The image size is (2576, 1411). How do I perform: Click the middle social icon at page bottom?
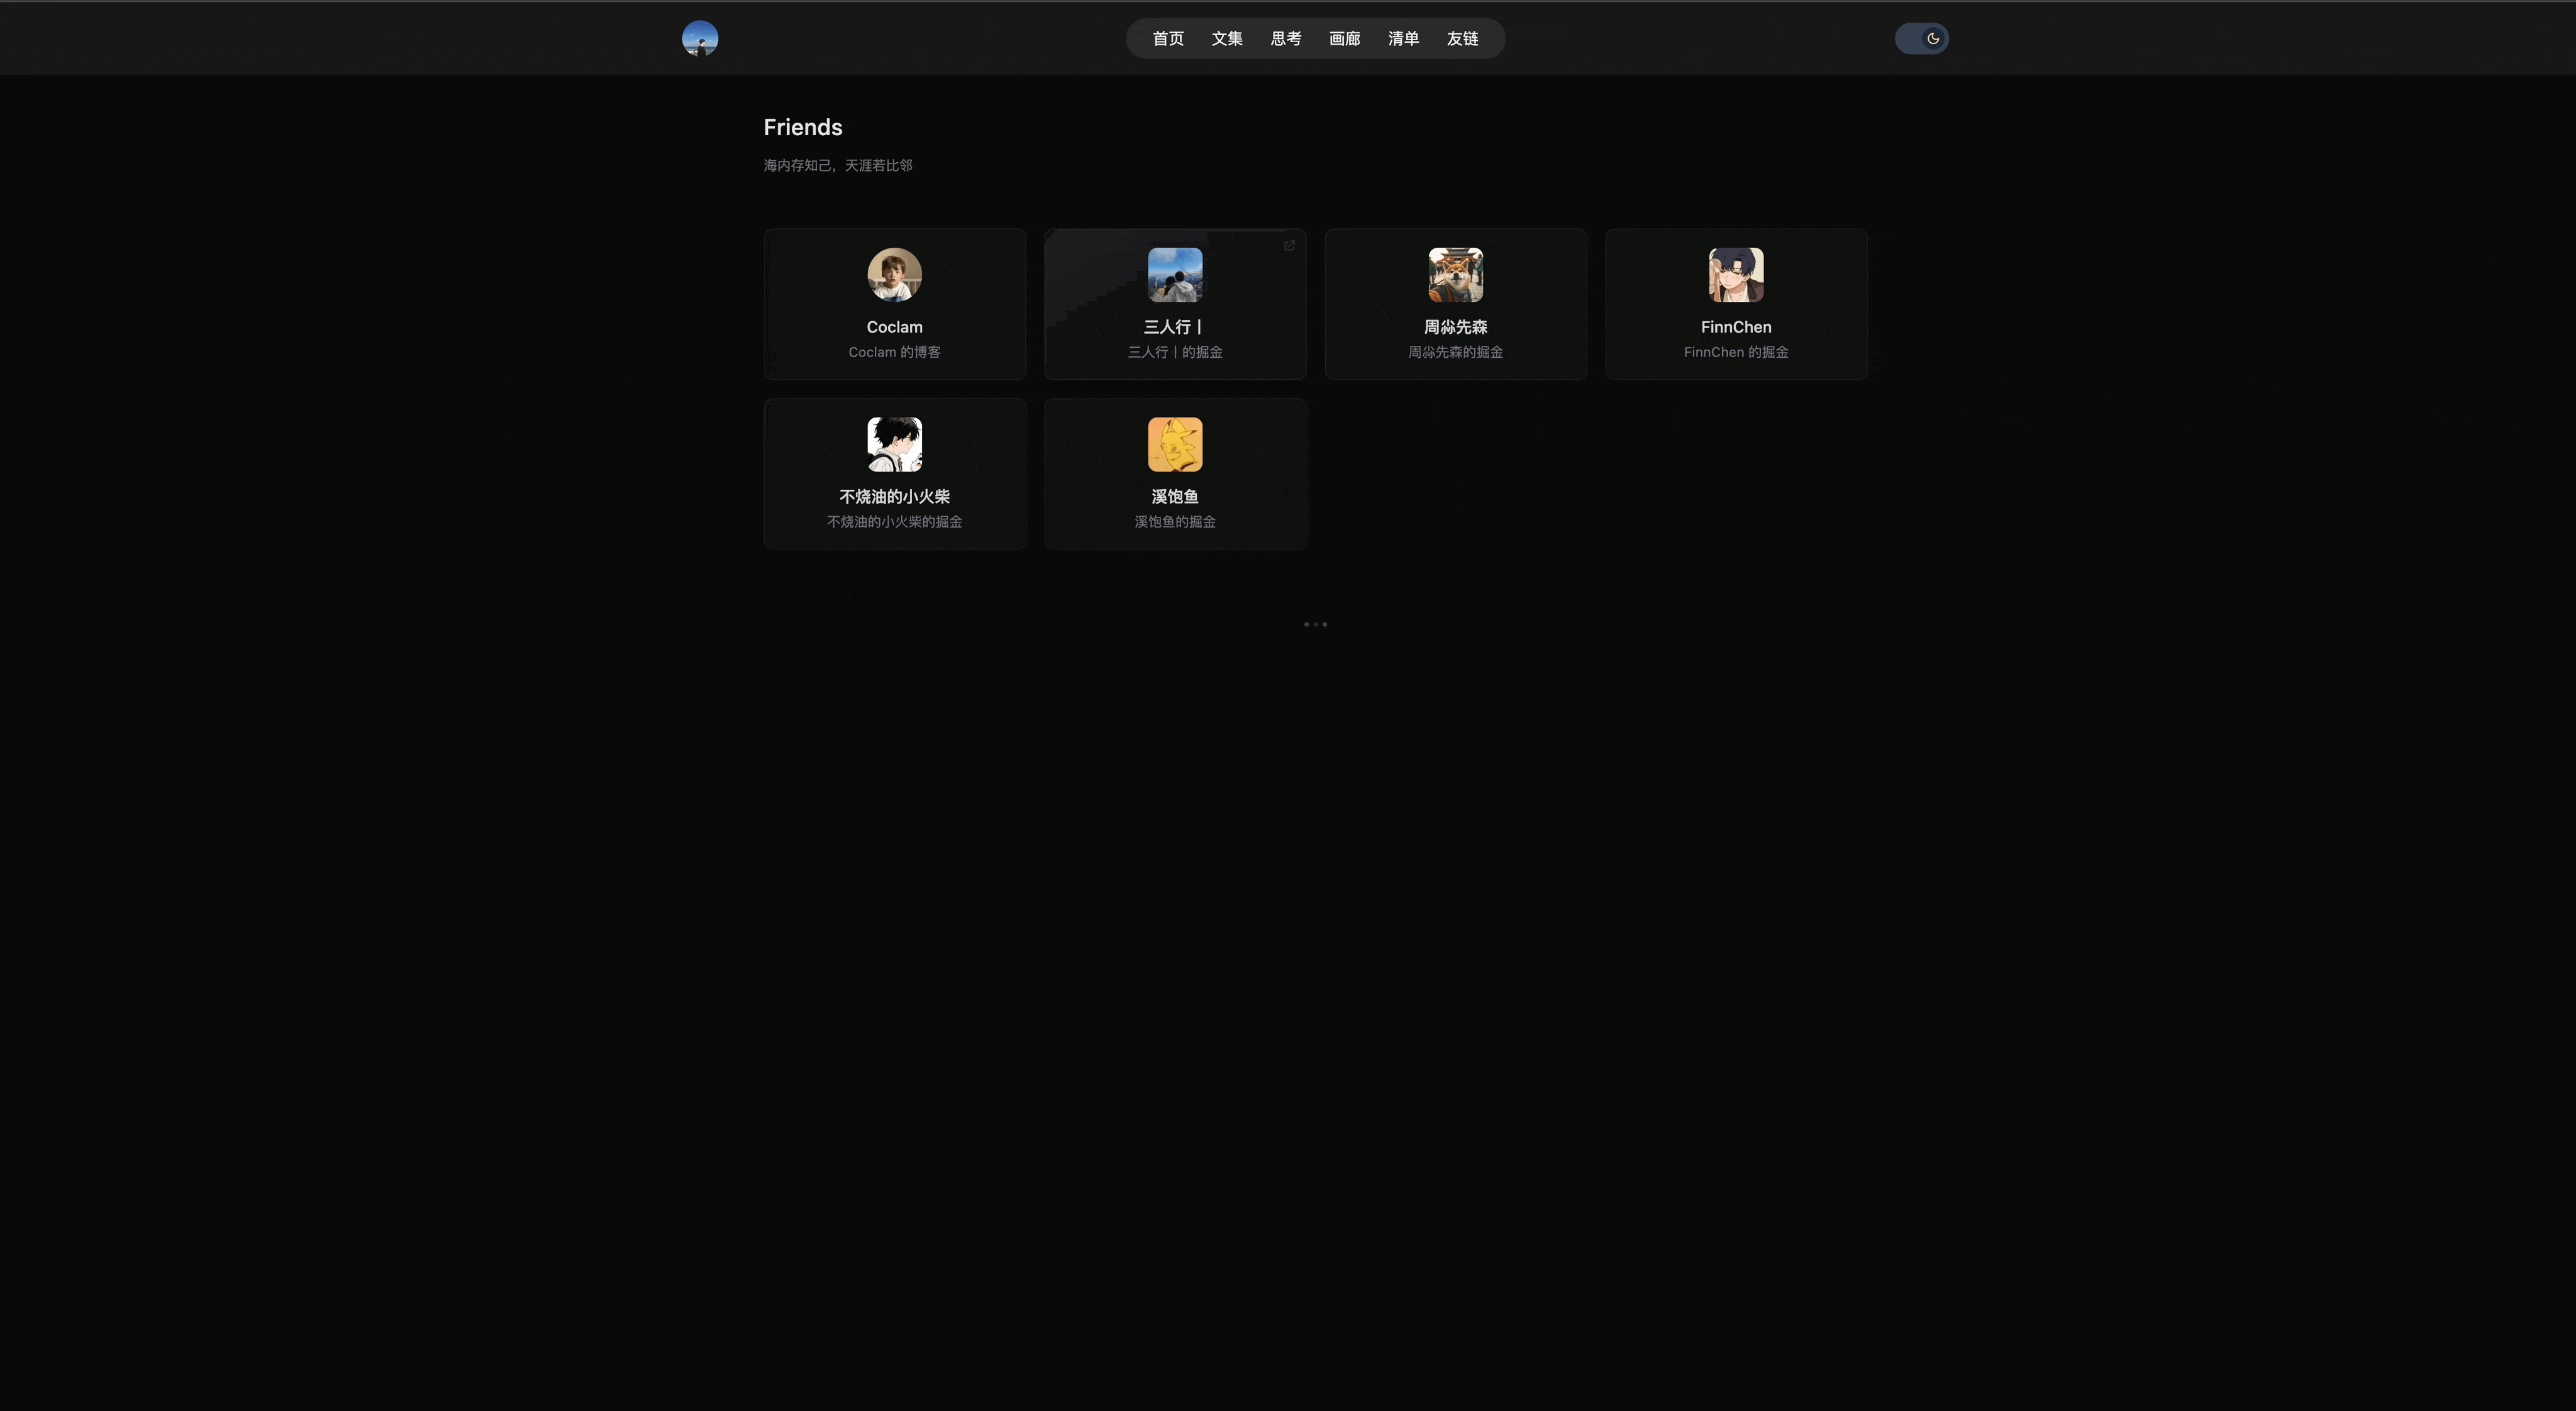pyautogui.click(x=1315, y=624)
